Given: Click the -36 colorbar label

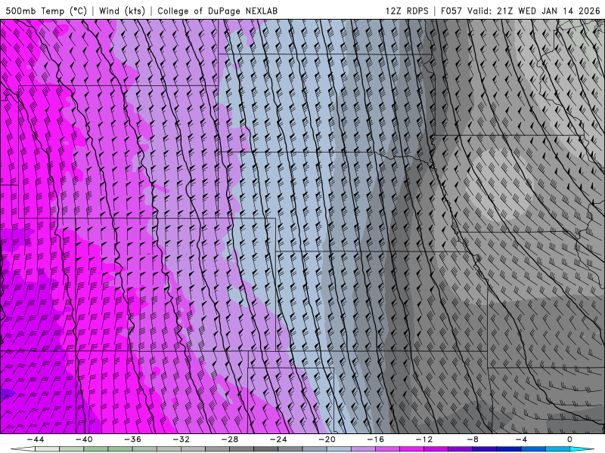Looking at the screenshot, I should tap(132, 439).
